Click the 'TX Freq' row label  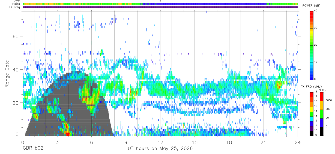coord(14,7)
